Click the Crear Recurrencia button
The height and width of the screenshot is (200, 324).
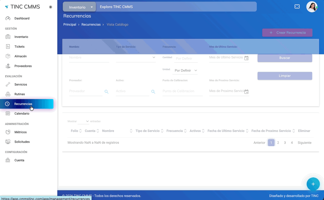(287, 33)
